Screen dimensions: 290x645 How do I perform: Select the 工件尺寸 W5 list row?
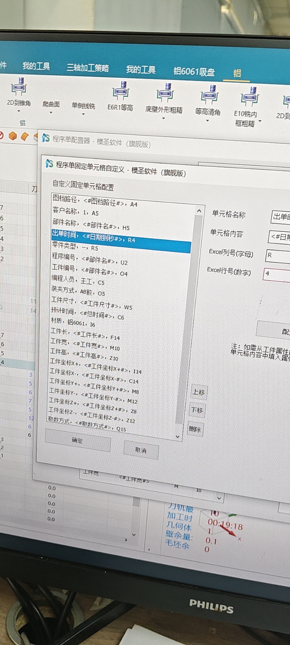click(92, 303)
